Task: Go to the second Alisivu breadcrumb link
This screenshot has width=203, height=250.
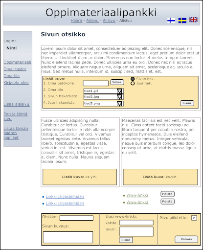Action: pyautogui.click(x=109, y=21)
